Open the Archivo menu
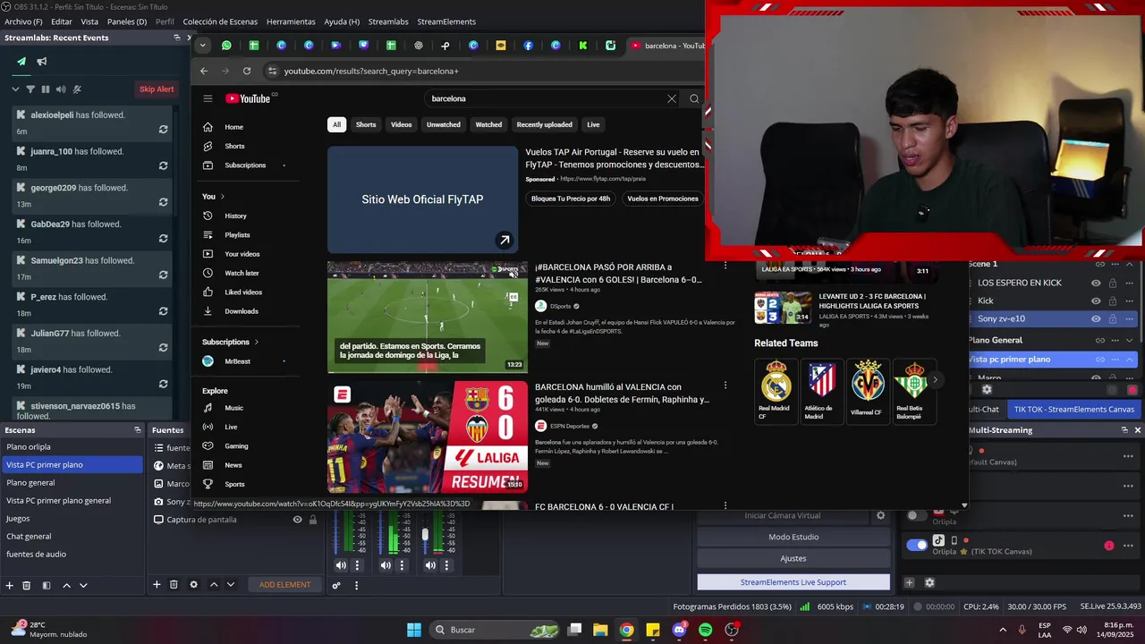 (x=24, y=21)
